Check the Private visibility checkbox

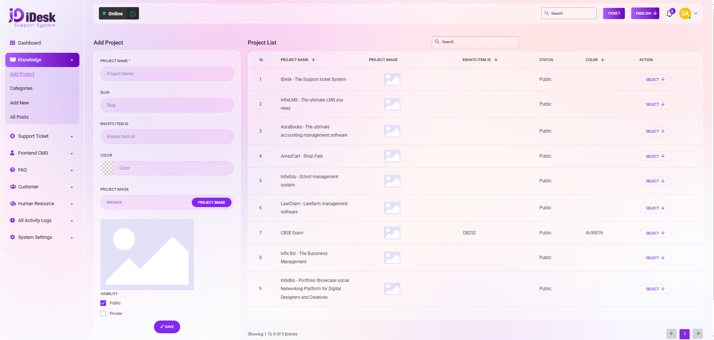(x=103, y=314)
